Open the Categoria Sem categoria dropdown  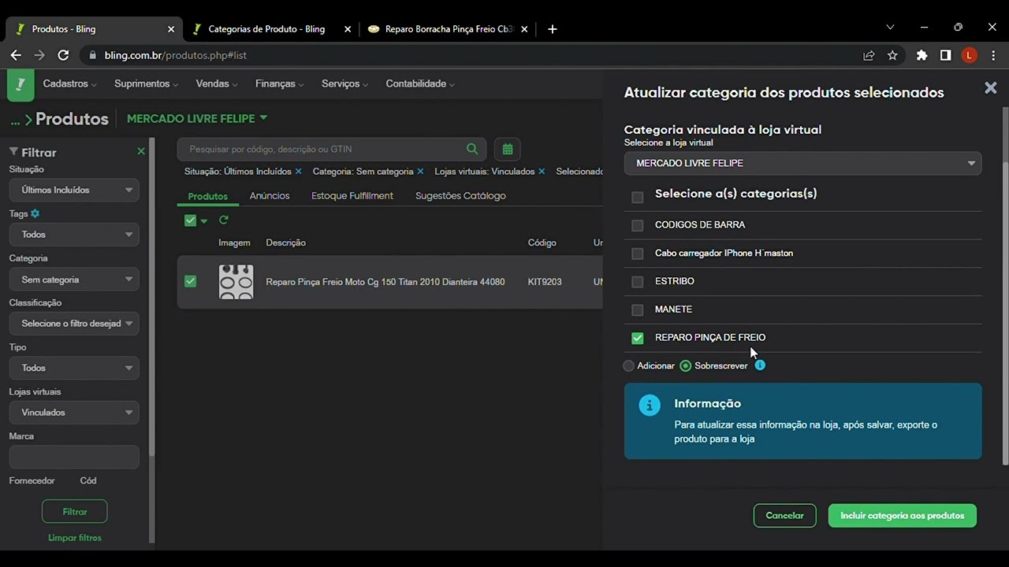pyautogui.click(x=74, y=280)
